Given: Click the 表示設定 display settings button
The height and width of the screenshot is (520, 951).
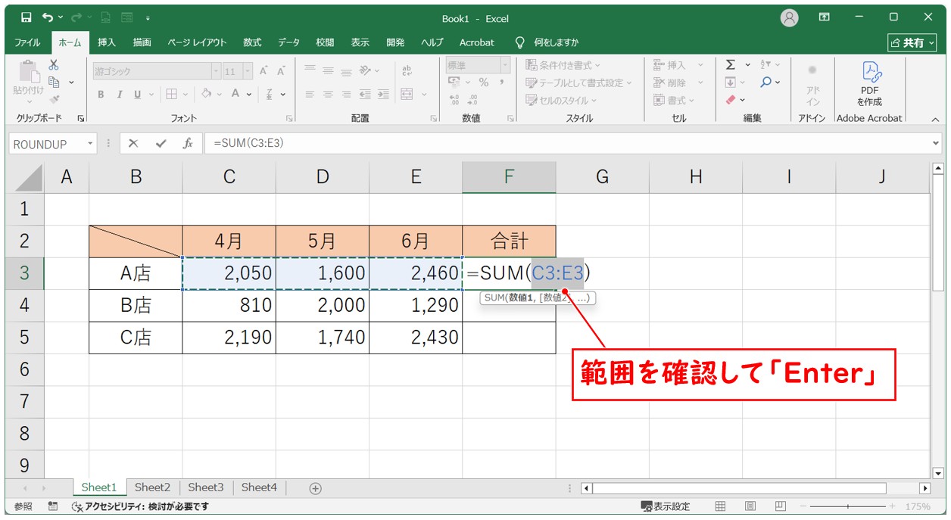Looking at the screenshot, I should click(x=666, y=506).
